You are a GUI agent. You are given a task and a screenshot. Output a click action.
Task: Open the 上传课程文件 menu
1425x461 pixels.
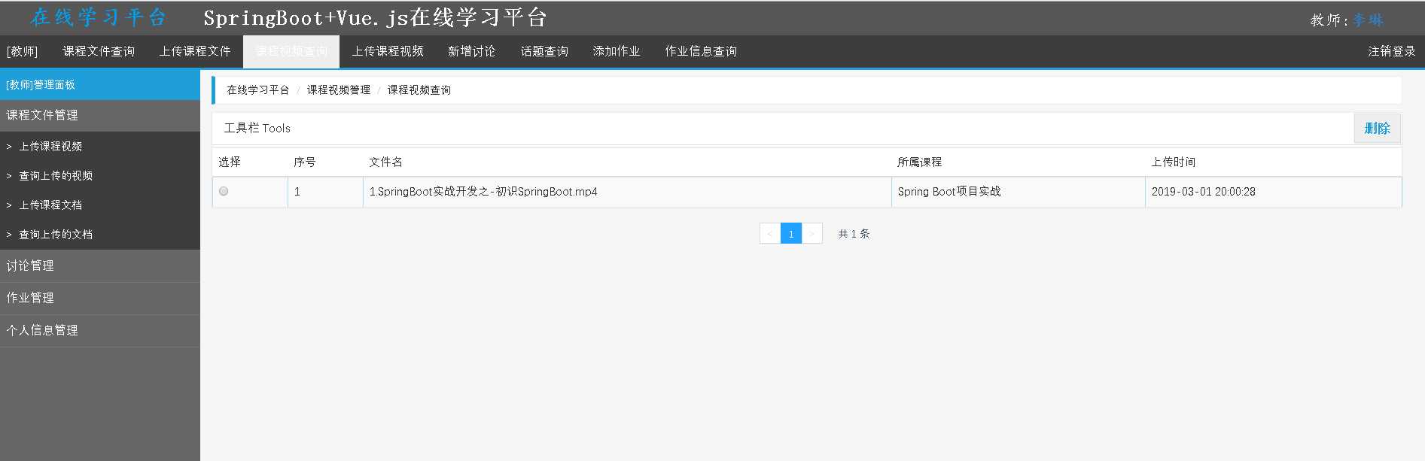point(195,51)
